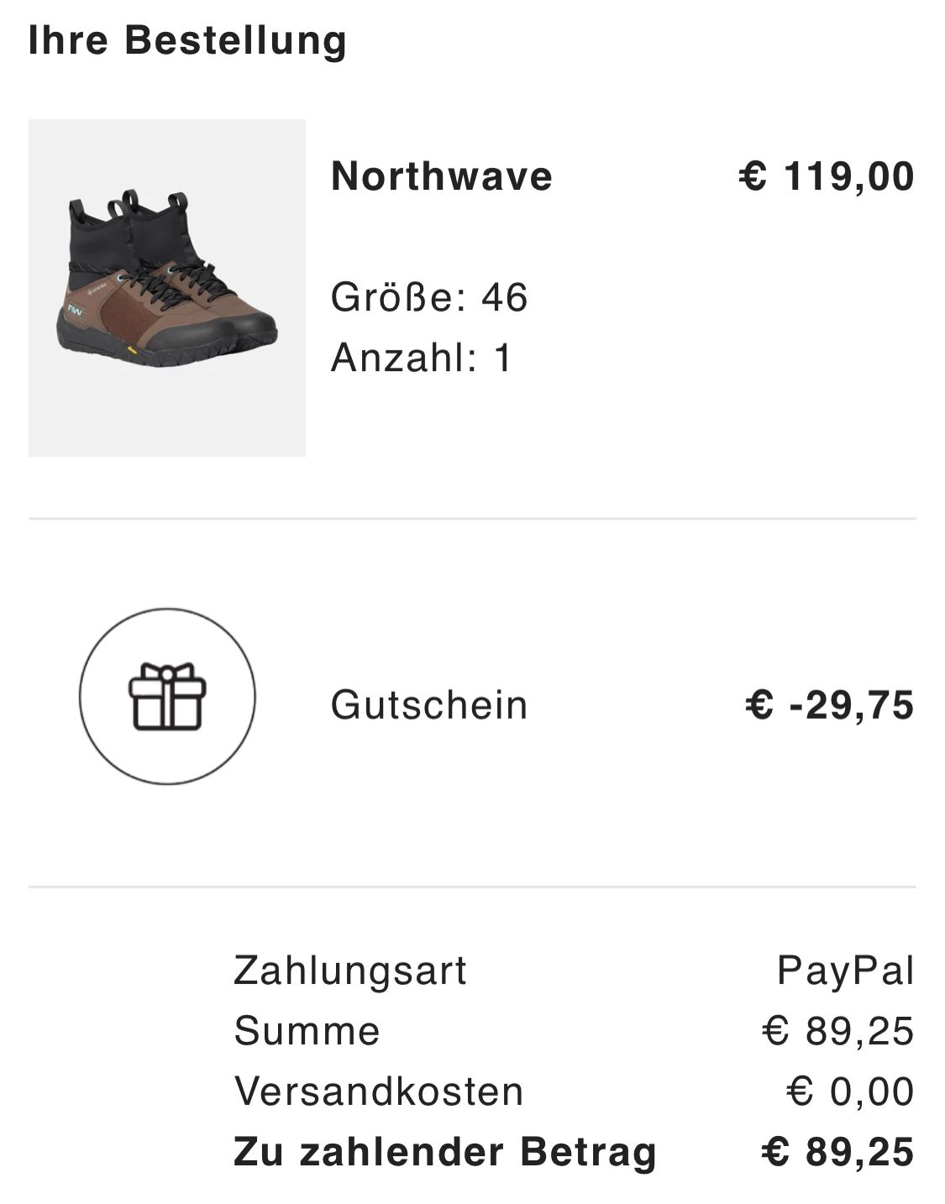Click the Größe: 46 size text

coord(429,297)
